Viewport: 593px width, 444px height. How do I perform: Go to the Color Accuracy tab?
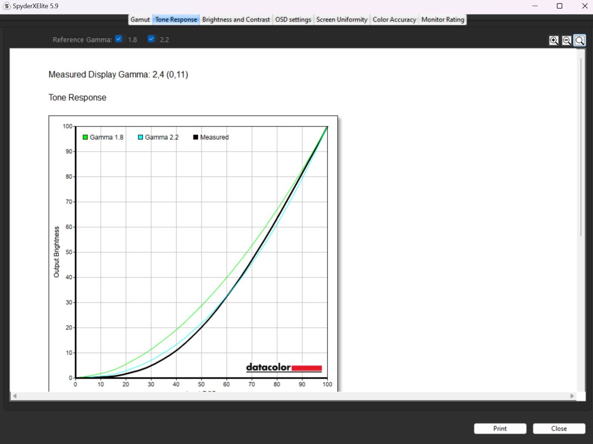click(x=394, y=20)
